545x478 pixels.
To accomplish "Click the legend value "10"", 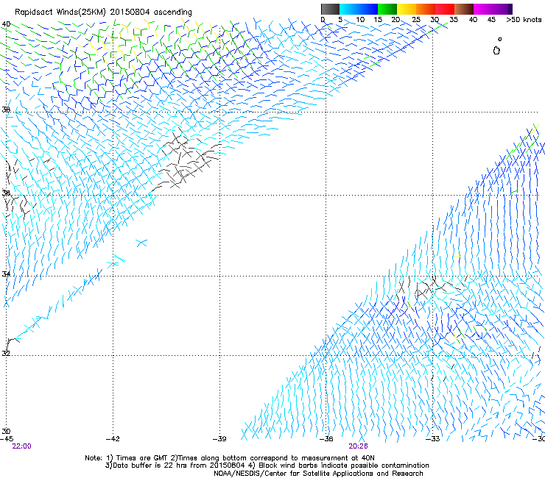I will pyautogui.click(x=360, y=20).
